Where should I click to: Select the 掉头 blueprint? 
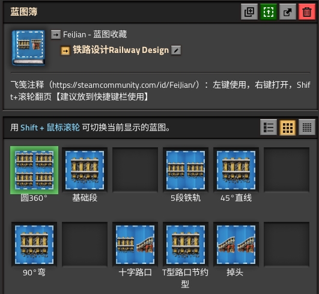pyautogui.click(x=236, y=245)
